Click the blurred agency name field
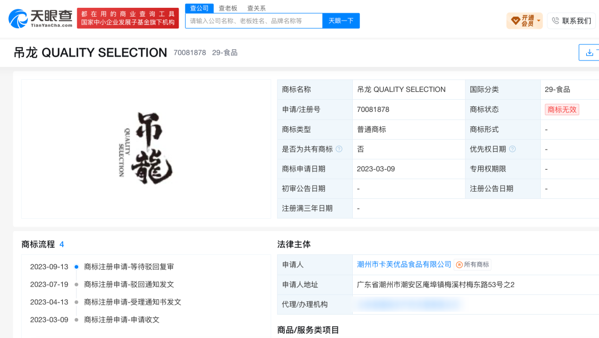Screen dimensions: 599x338 click(409, 304)
